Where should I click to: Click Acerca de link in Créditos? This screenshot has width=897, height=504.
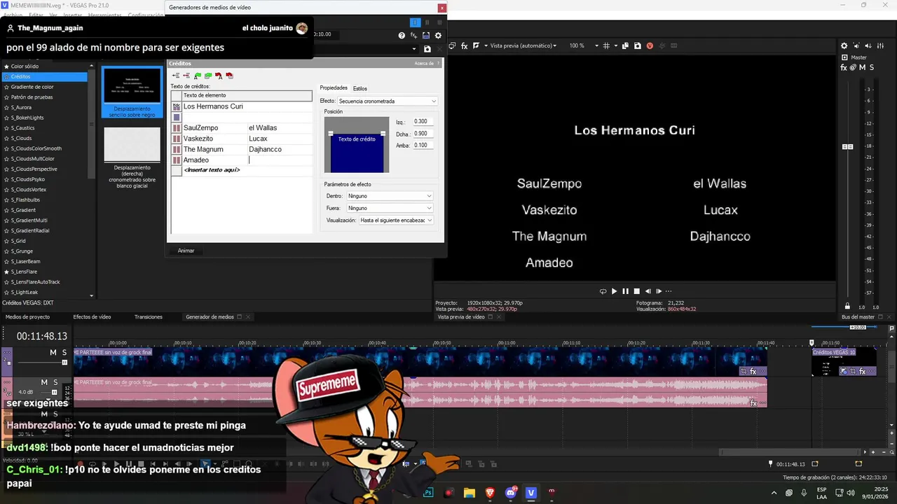pyautogui.click(x=424, y=63)
